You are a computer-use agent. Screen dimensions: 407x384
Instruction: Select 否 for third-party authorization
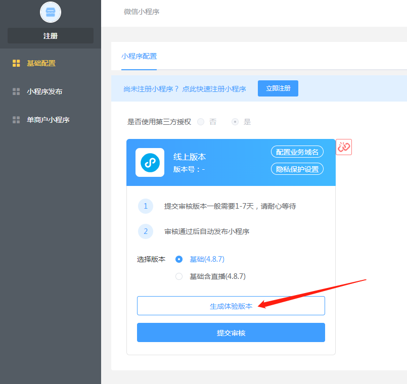[201, 122]
